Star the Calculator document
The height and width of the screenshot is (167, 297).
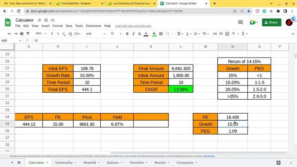39,20
